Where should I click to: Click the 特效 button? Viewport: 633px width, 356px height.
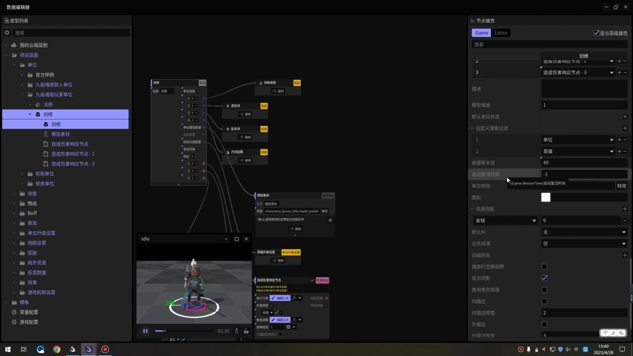621,186
